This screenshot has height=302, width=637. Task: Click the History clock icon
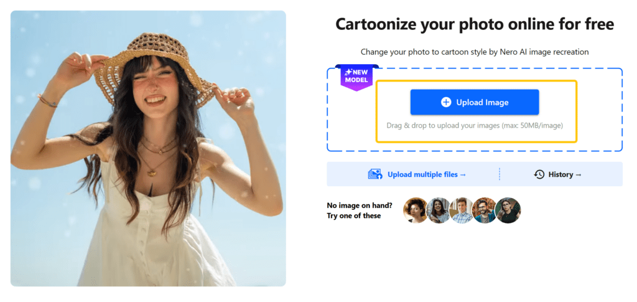[539, 174]
